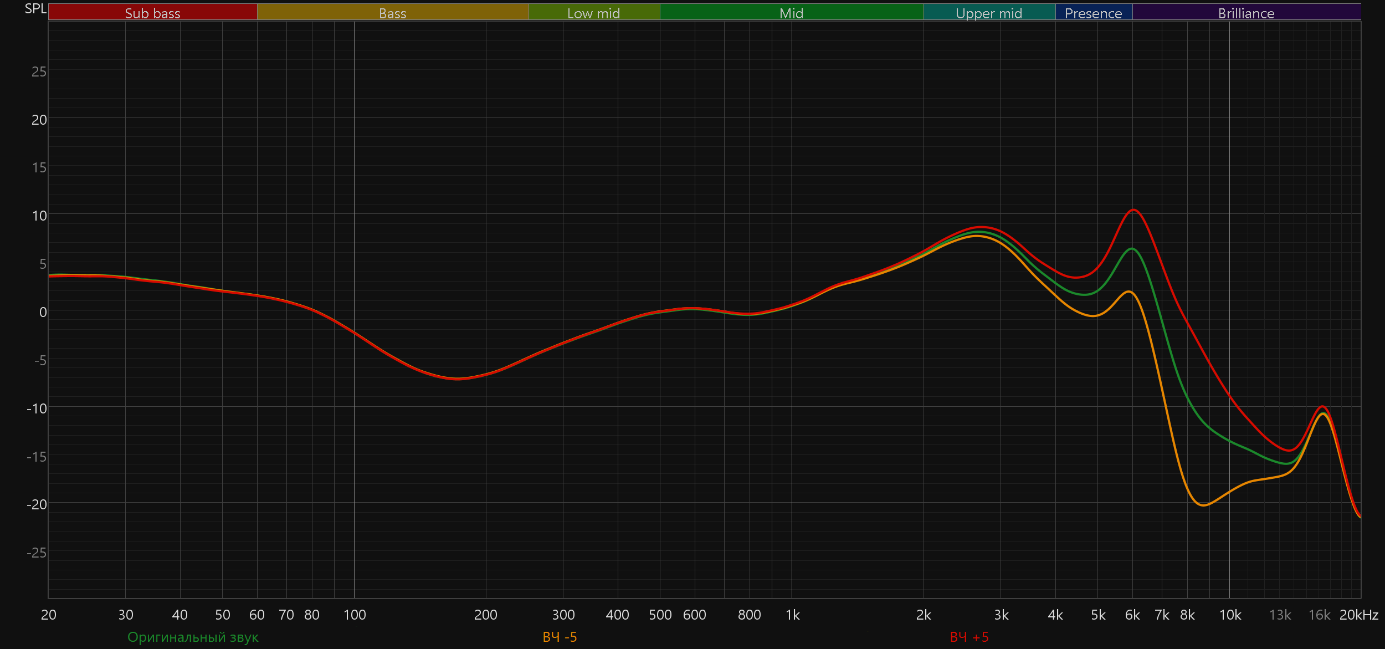This screenshot has width=1385, height=649.
Task: Click the curve minimum near 200 Hz
Action: pyautogui.click(x=458, y=379)
